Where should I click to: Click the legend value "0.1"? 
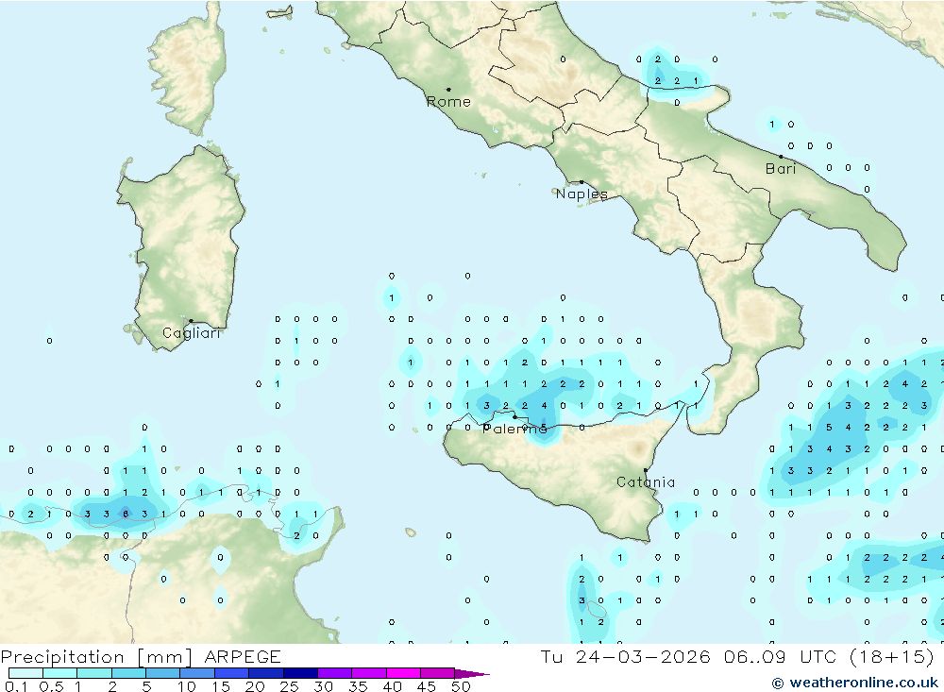[16, 686]
